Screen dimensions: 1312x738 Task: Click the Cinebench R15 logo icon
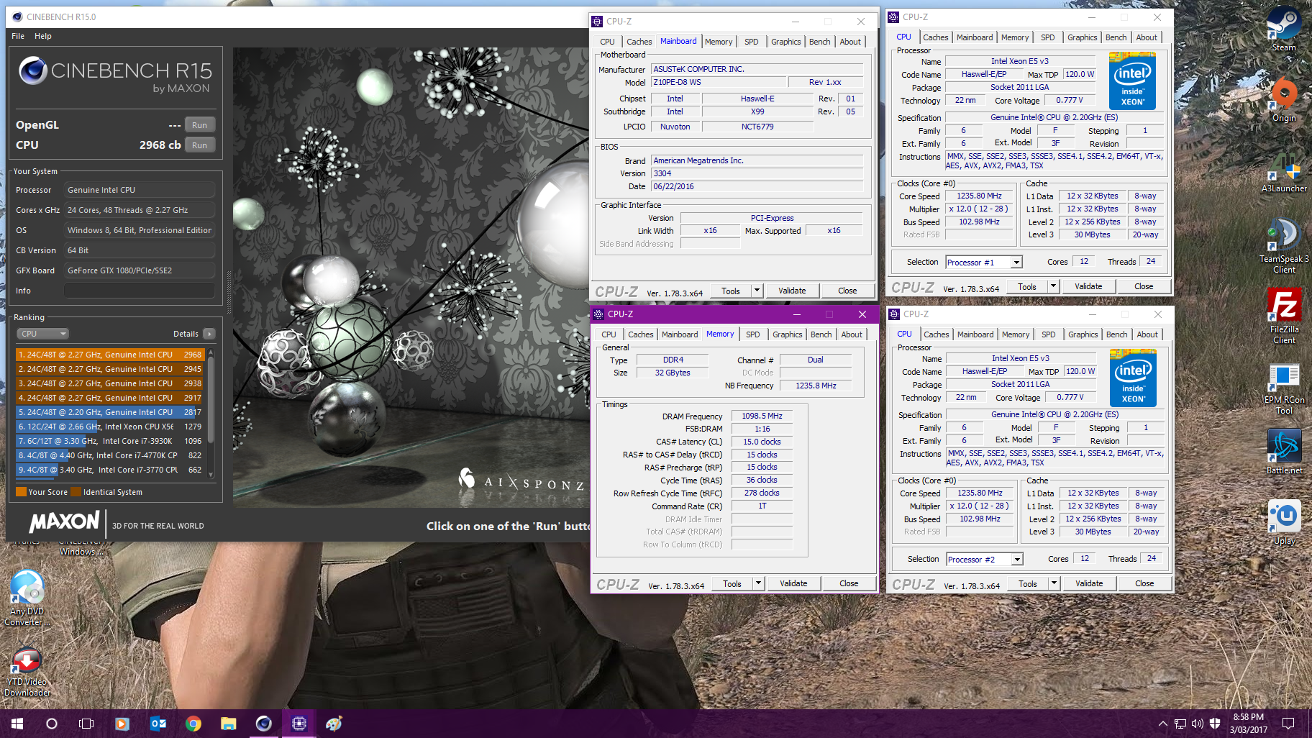[33, 70]
